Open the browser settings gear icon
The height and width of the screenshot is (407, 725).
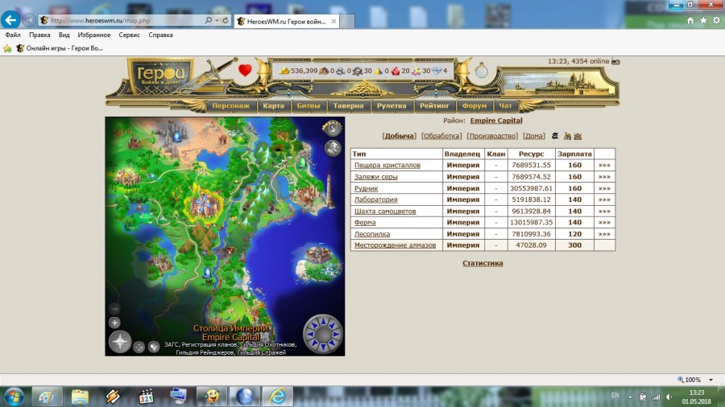pyautogui.click(x=716, y=20)
